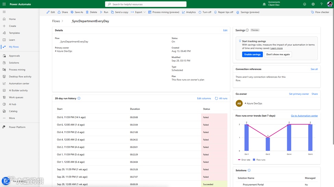Viewport: 334px width, 187px height.
Task: Click Delete in the command bar
Action: tap(91, 12)
